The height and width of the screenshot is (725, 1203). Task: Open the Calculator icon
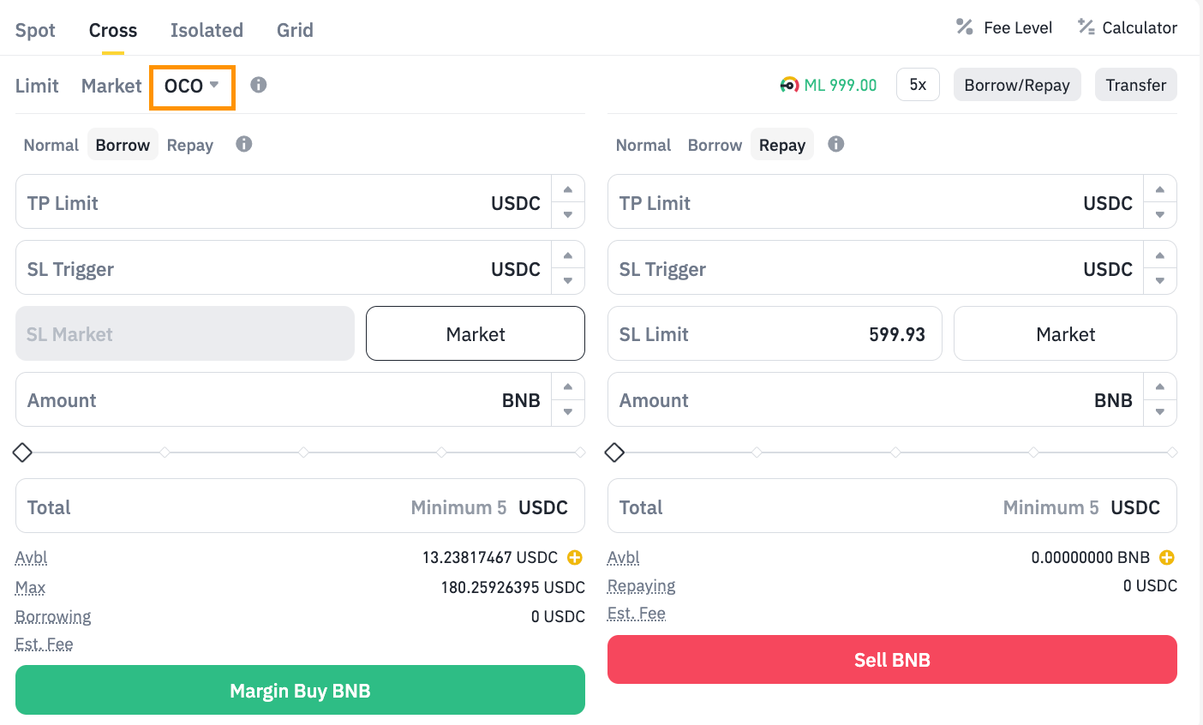[1086, 27]
